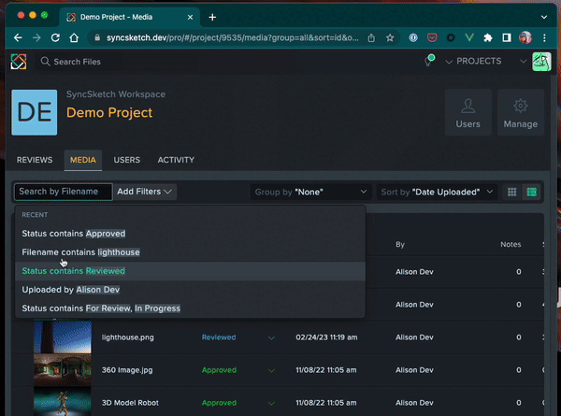
Task: Apply recent filter Filename contains lighthouse
Action: (190, 252)
